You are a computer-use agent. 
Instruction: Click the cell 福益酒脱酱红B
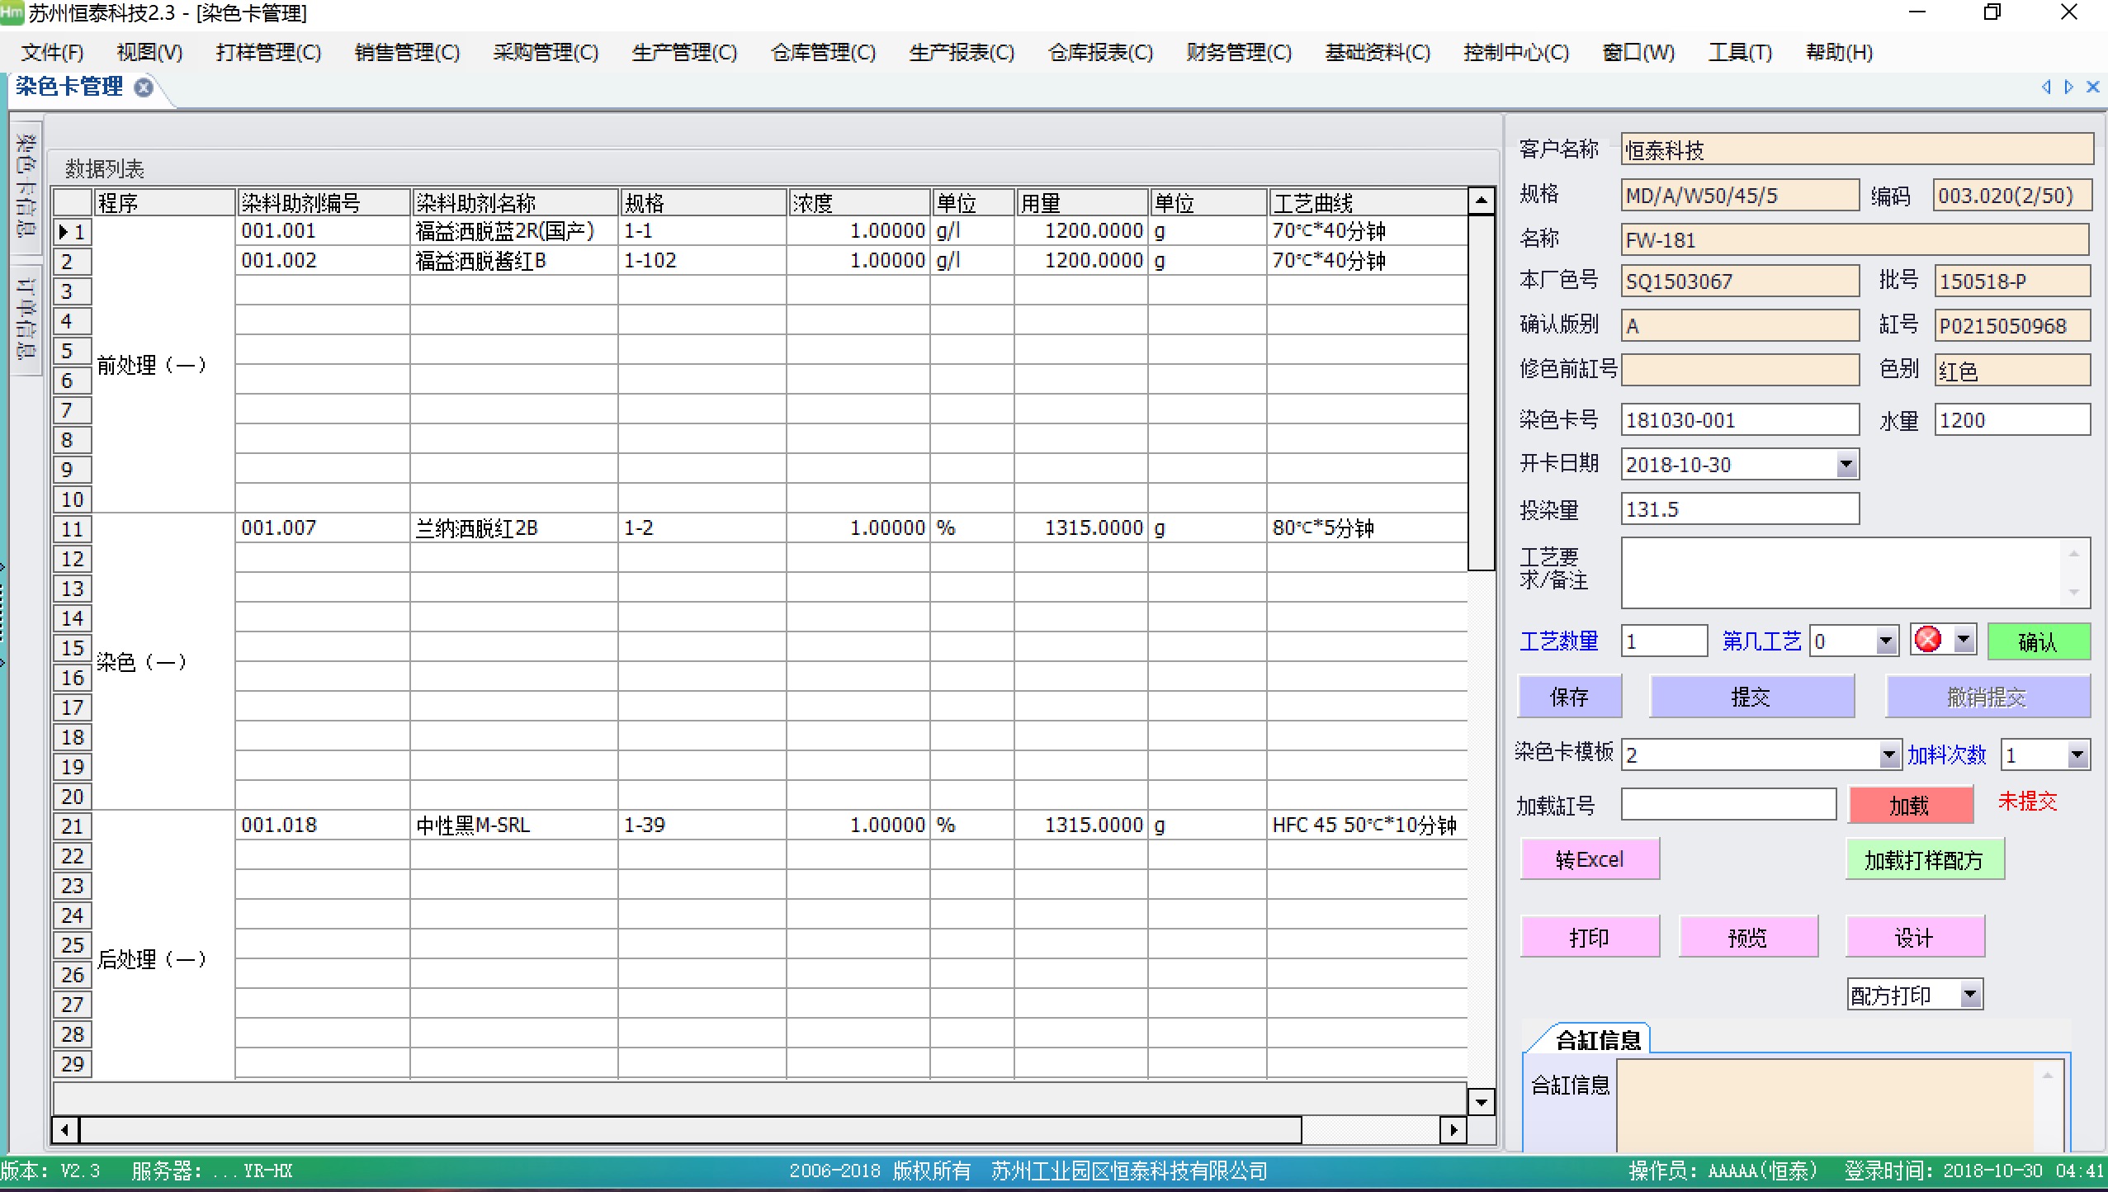click(x=513, y=261)
